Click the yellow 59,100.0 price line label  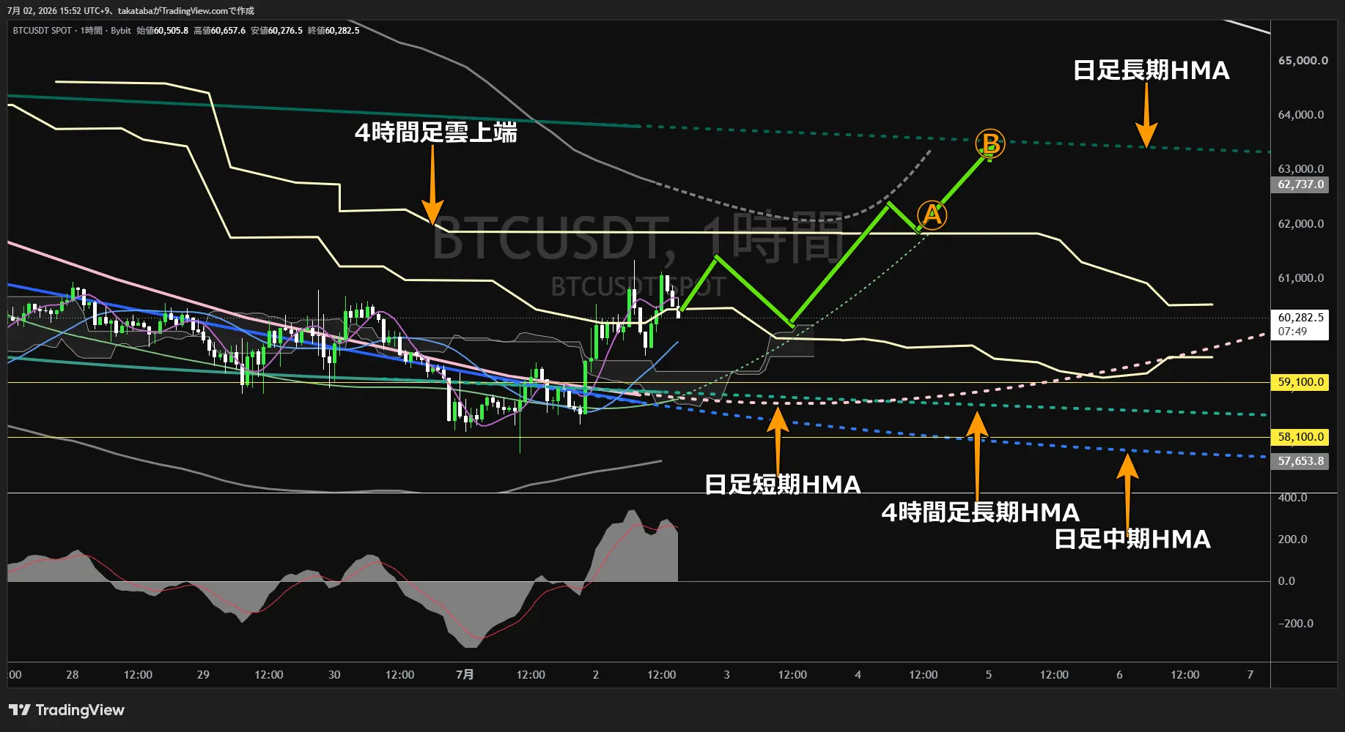point(1300,382)
